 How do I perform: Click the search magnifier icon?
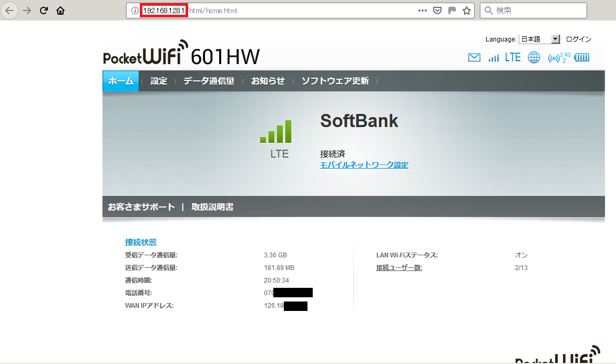488,11
